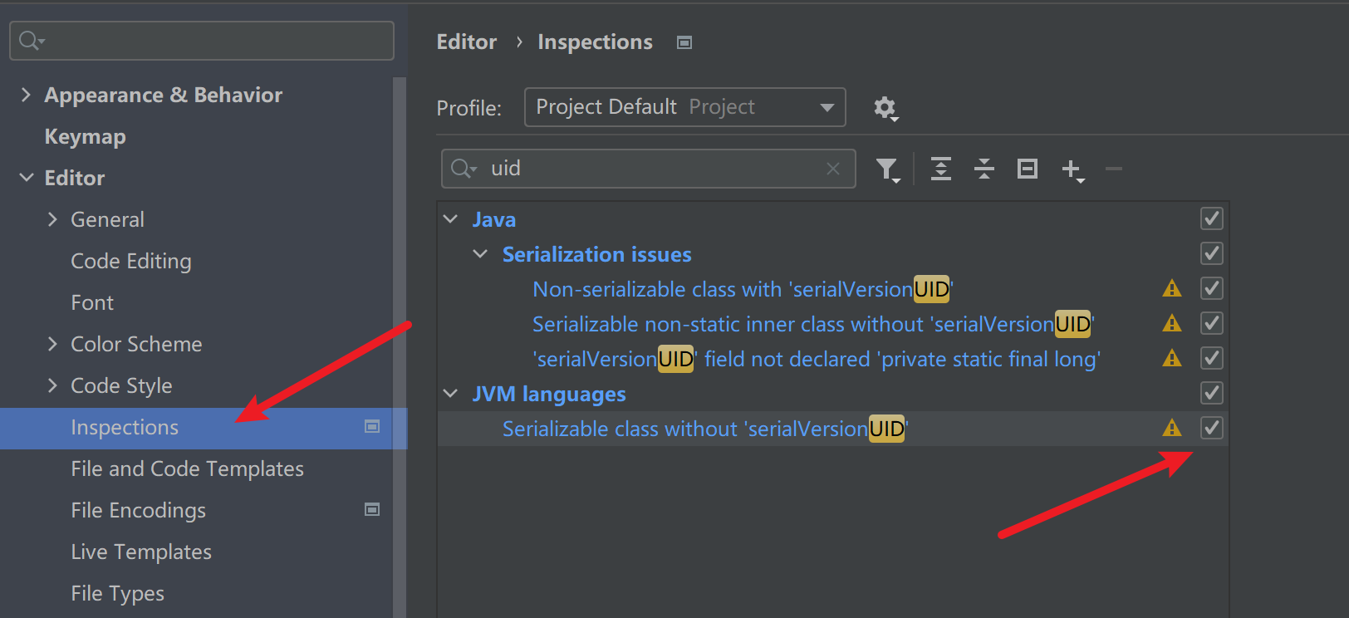Add a new inspection with plus icon

pos(1072,169)
